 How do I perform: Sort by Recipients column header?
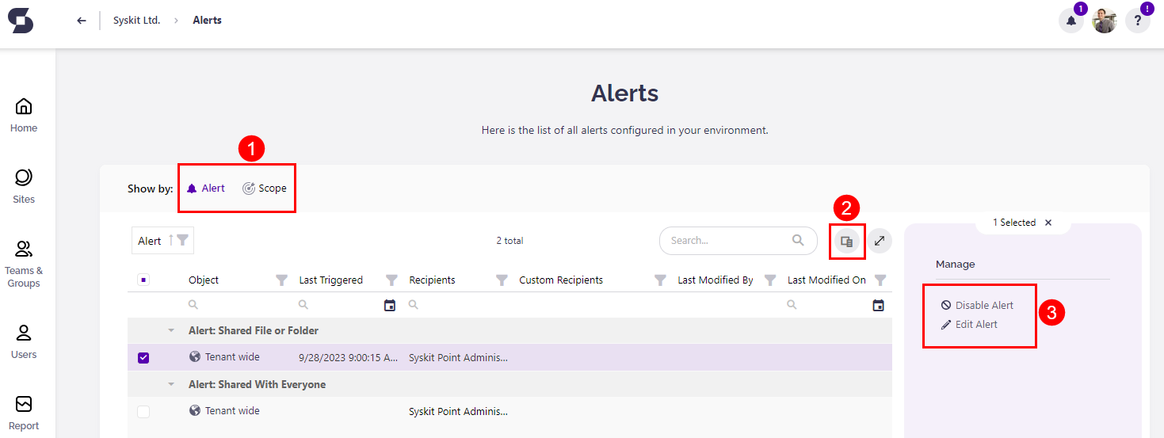click(432, 280)
